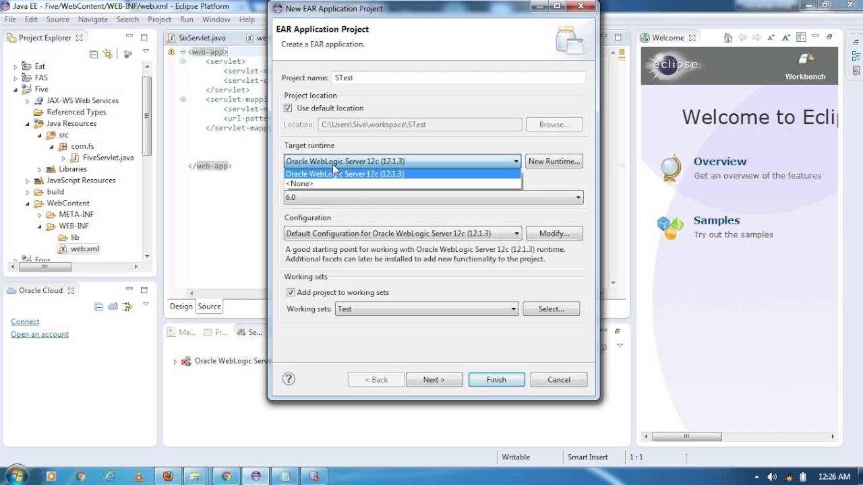Screen dimensions: 863x485
Task: Click Project name input field
Action: (x=458, y=77)
